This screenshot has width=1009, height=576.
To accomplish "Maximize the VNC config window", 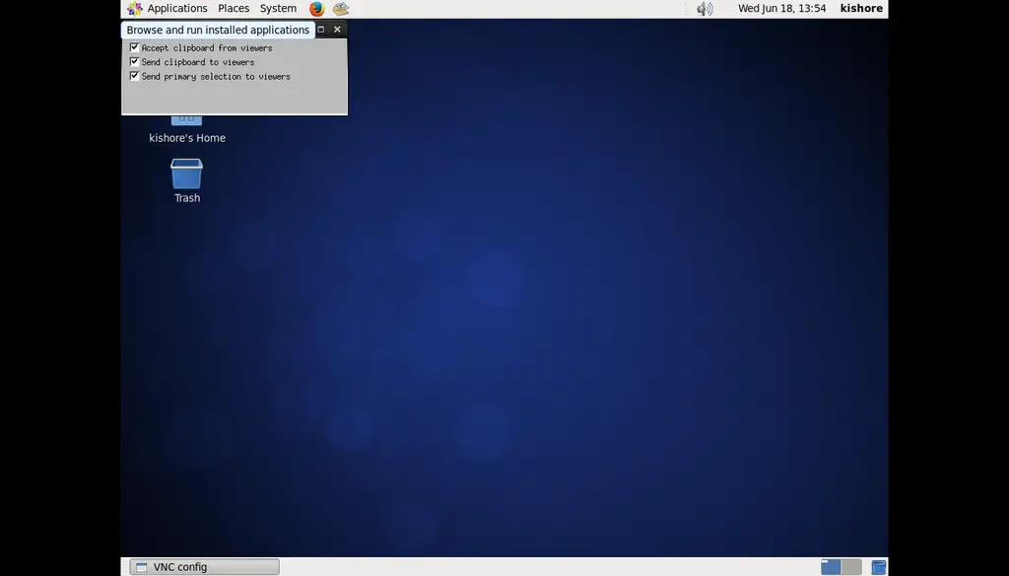I will coord(320,29).
